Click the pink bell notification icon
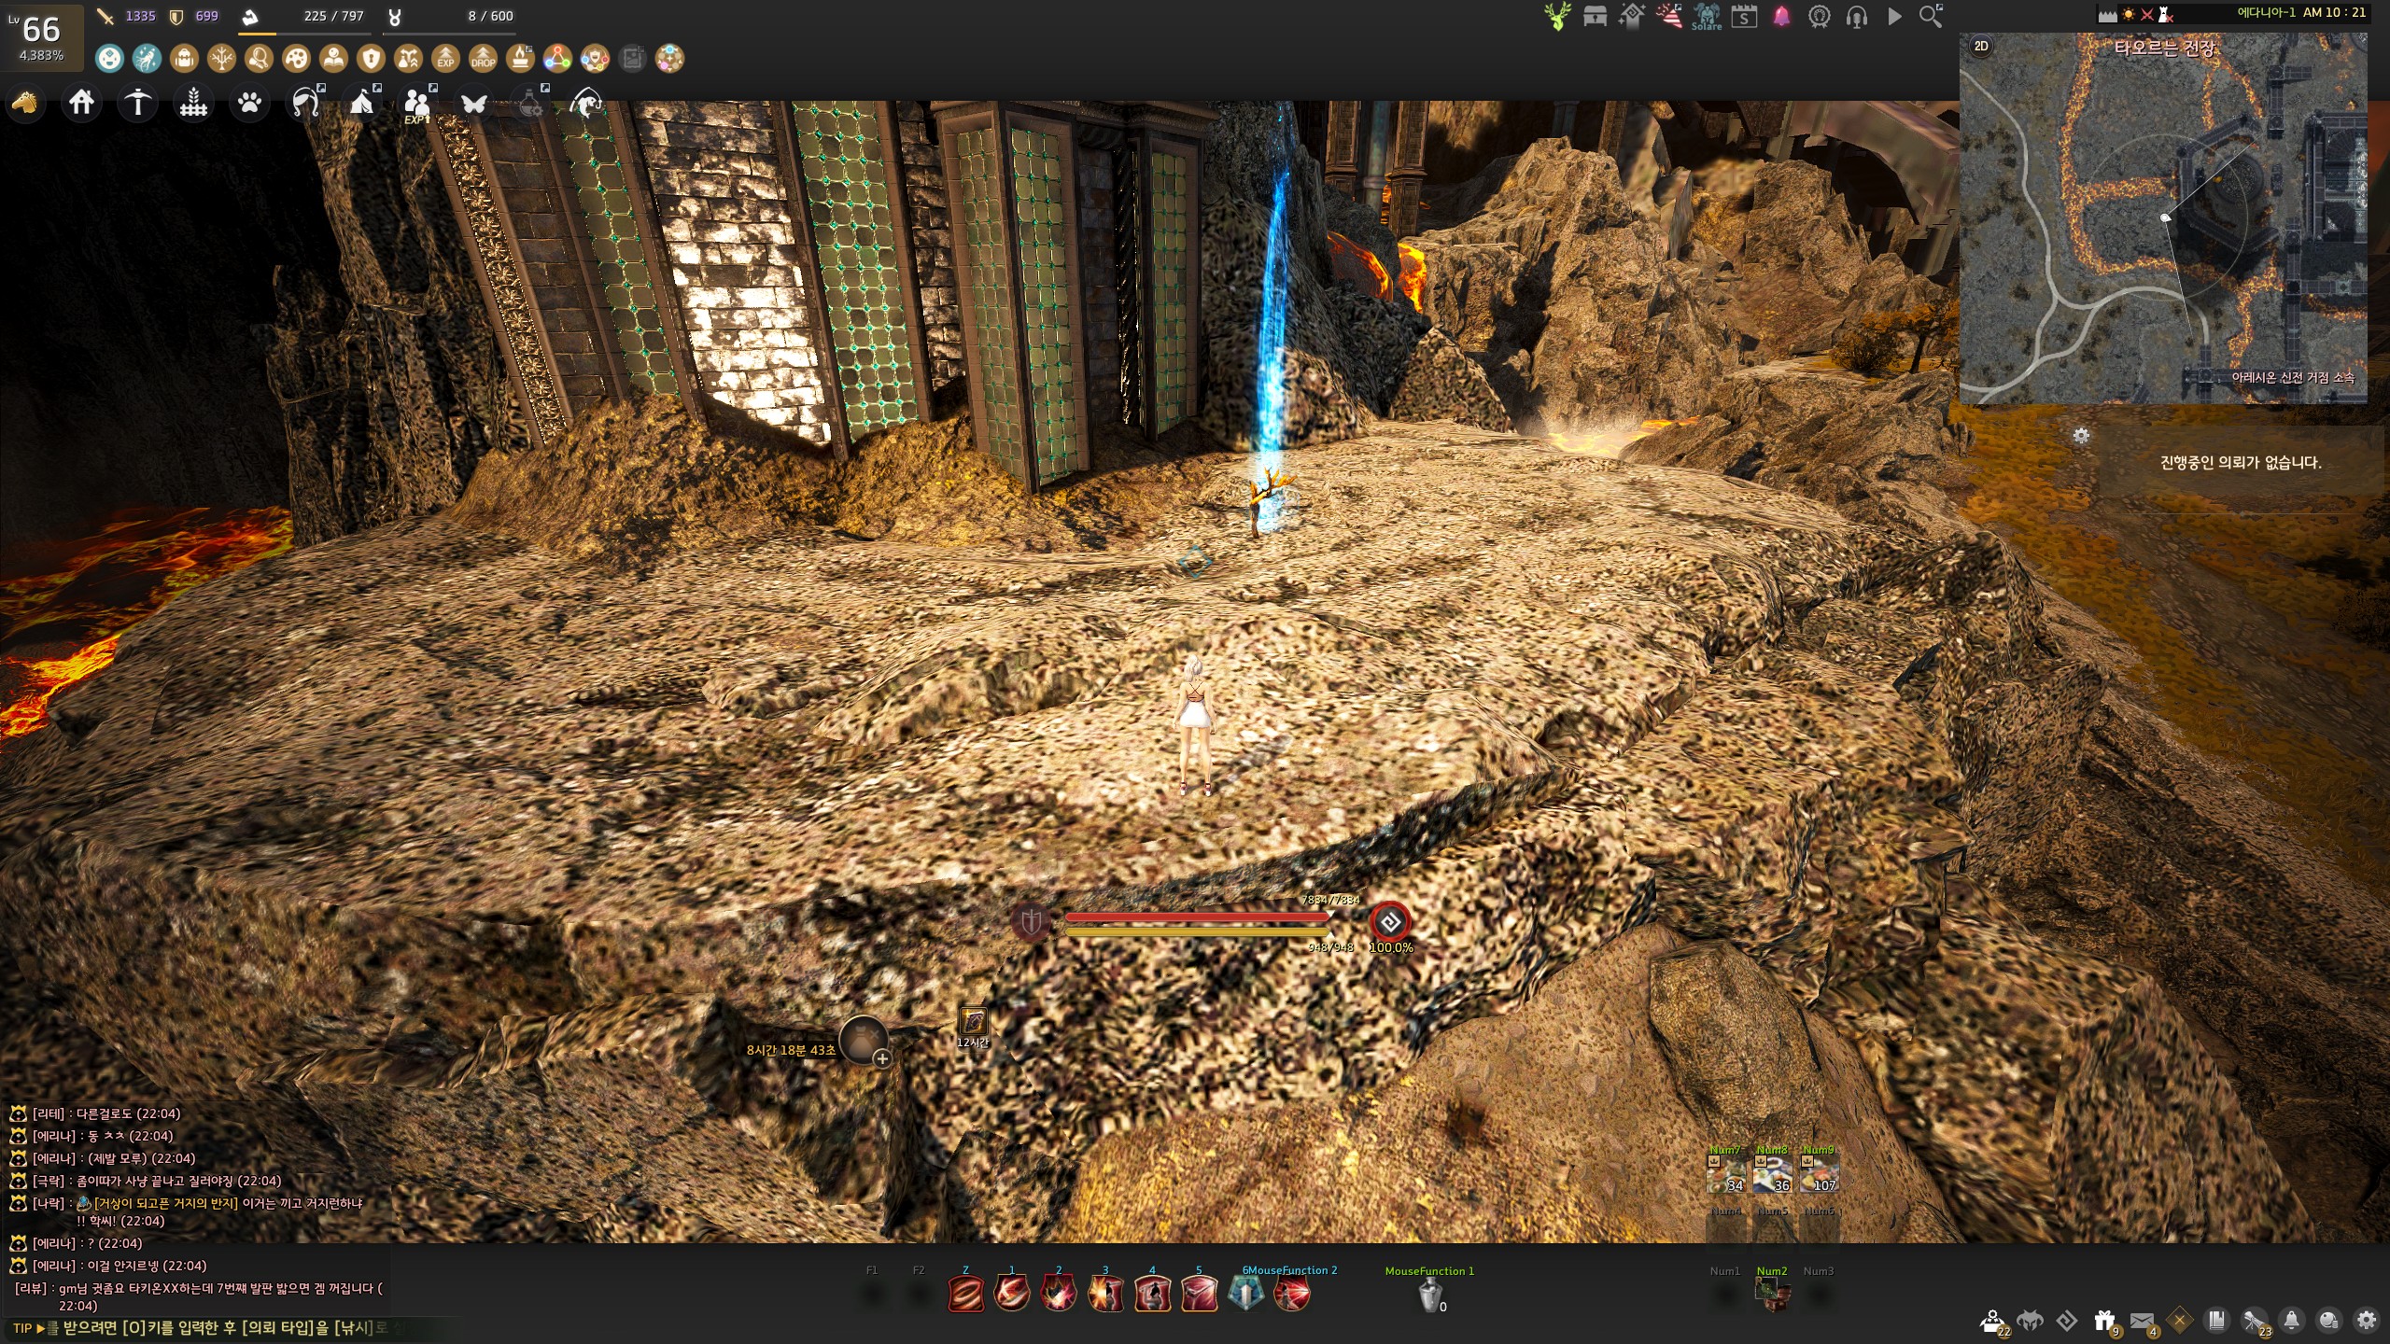This screenshot has width=2390, height=1344. click(x=1781, y=17)
